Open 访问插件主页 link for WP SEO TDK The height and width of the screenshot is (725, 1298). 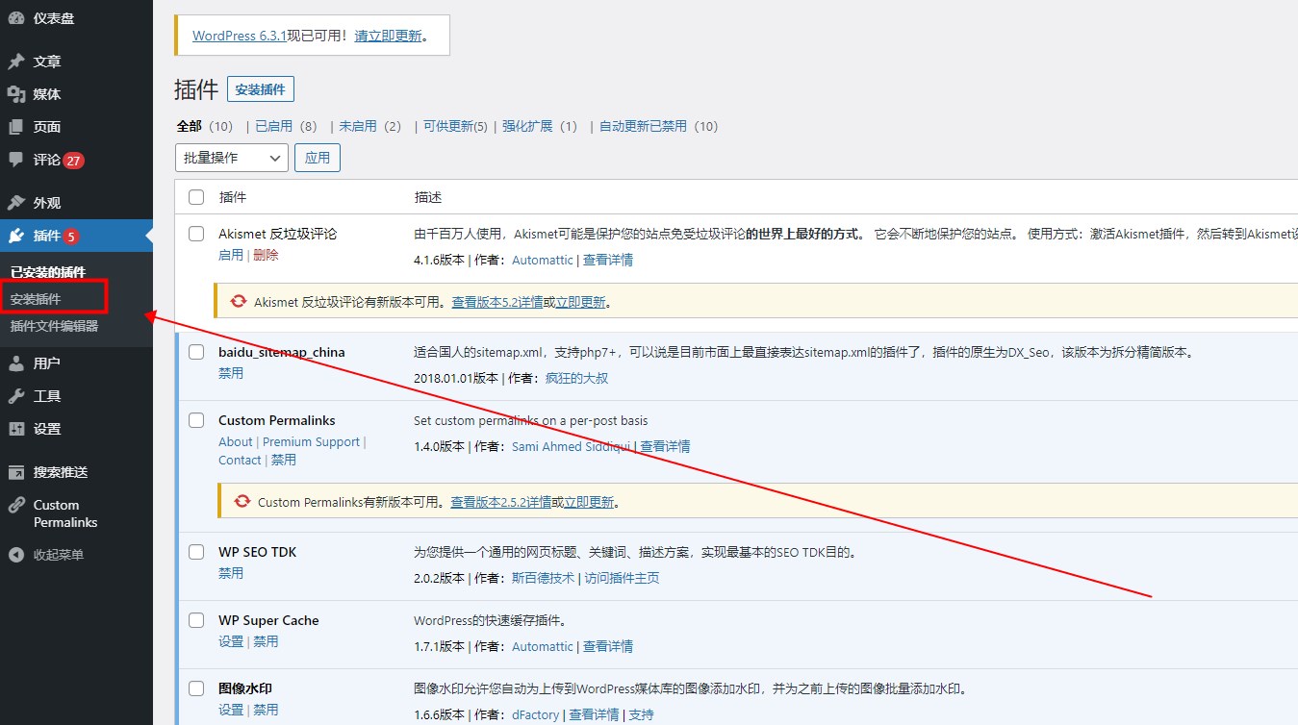coord(621,578)
